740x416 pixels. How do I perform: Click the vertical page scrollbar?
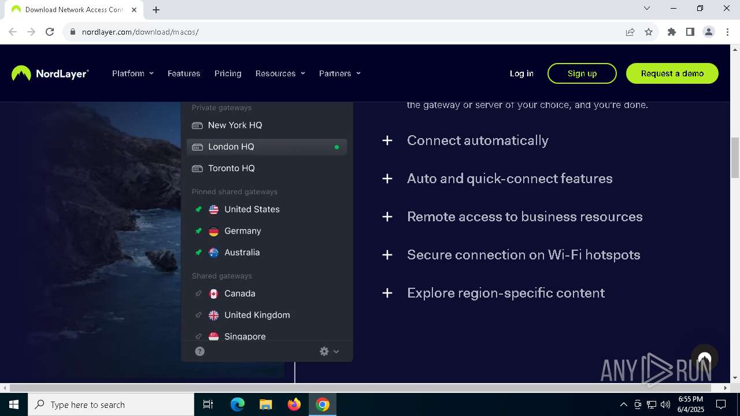735,158
